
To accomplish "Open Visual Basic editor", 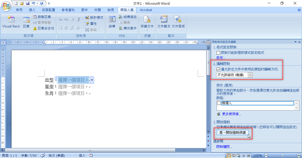I will coord(11,22).
